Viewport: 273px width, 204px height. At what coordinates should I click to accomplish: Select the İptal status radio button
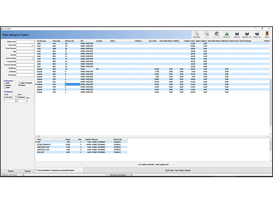pos(5,88)
